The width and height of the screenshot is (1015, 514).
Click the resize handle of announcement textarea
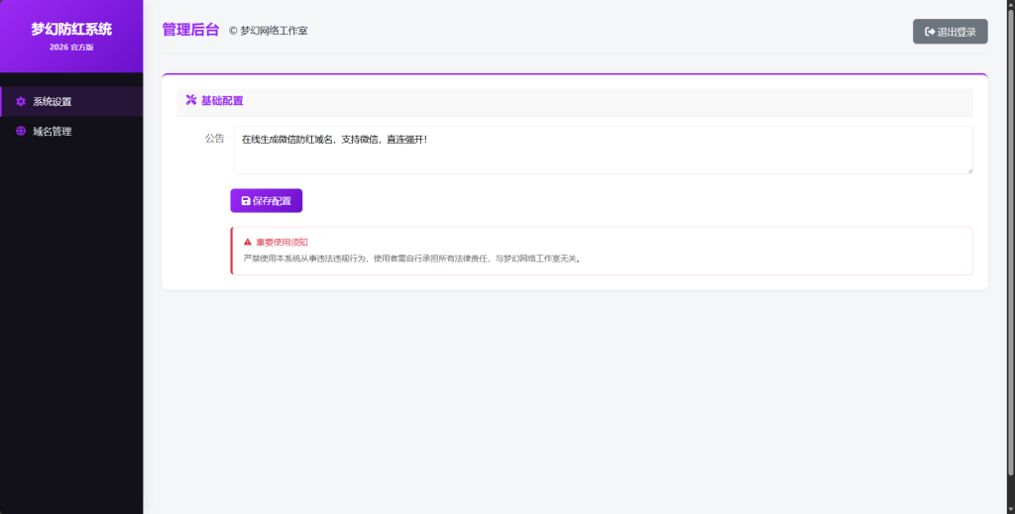968,169
